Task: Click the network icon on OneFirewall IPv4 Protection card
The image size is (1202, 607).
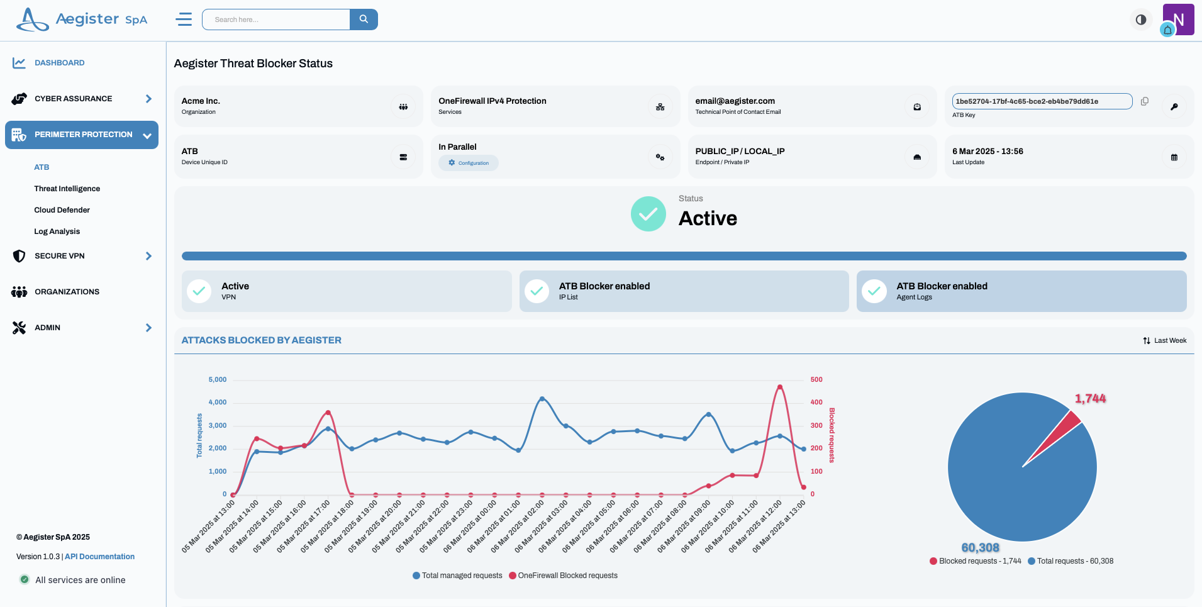Action: click(660, 106)
